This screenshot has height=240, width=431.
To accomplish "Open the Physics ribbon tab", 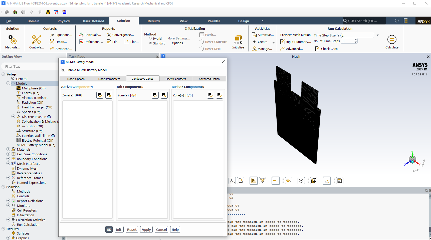I will click(64, 21).
